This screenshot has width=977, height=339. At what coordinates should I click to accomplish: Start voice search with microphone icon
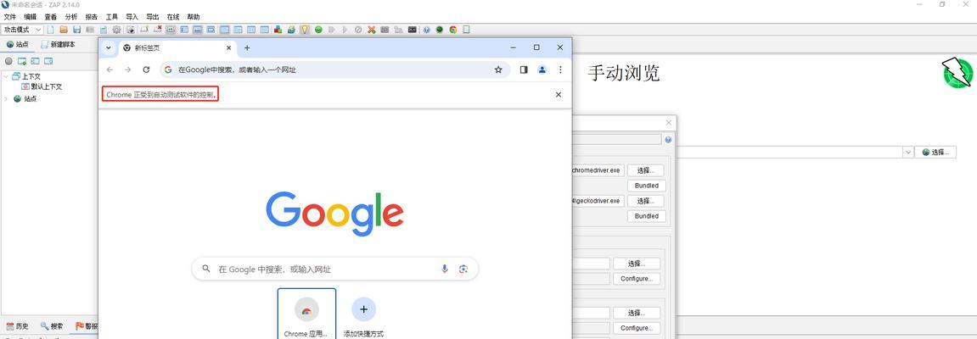pyautogui.click(x=445, y=269)
